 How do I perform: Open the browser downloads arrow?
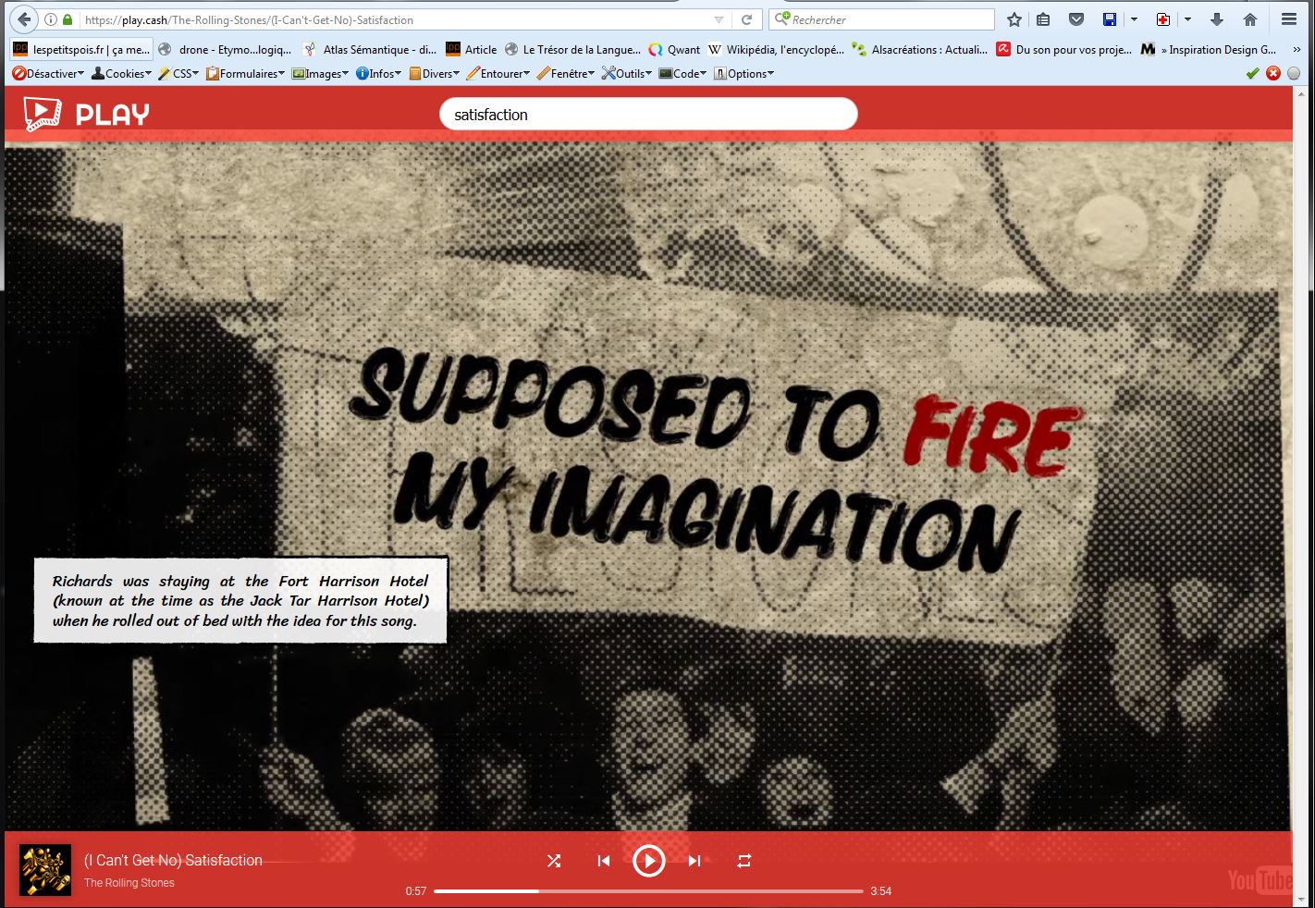point(1217,19)
